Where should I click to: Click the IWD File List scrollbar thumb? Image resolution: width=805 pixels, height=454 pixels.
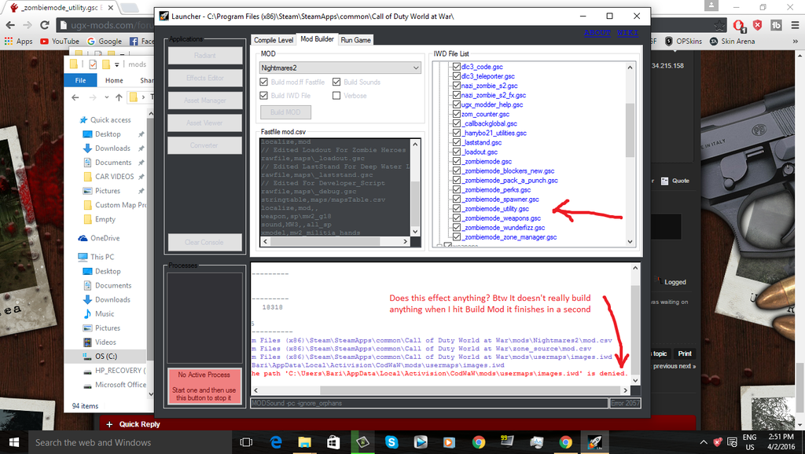[630, 130]
